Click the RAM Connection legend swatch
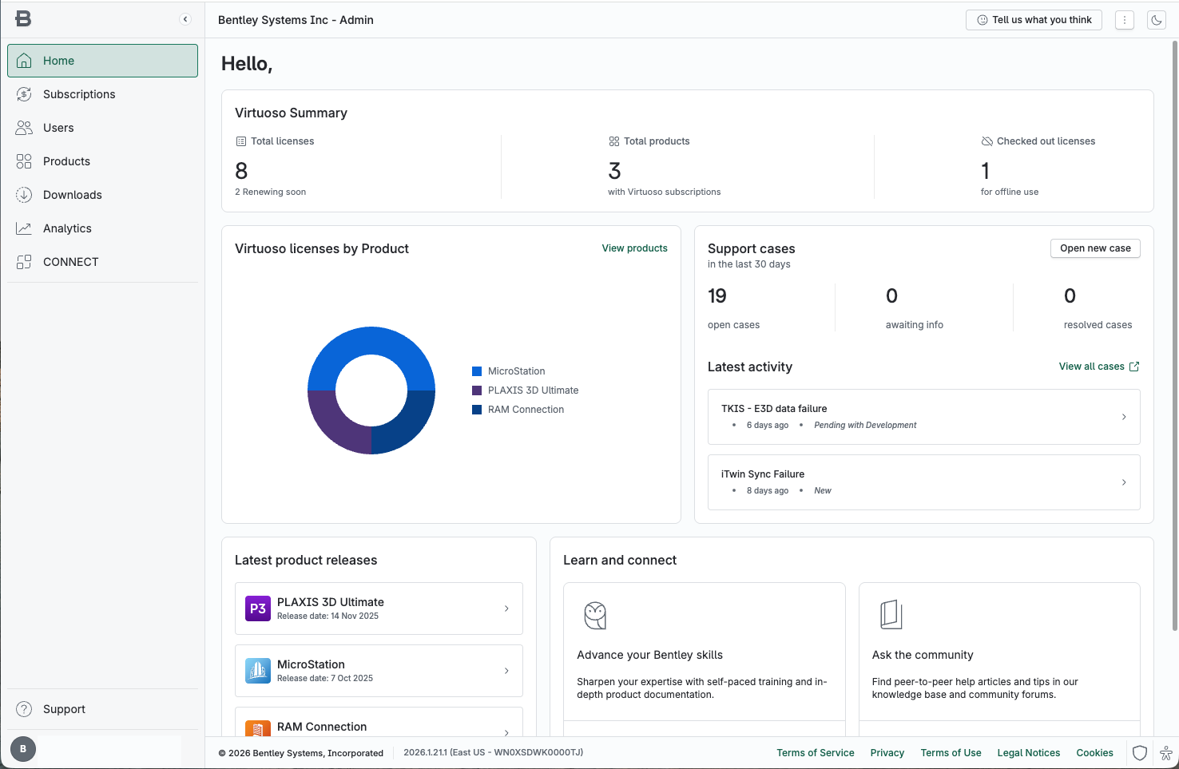Screen dimensions: 1179x769 pos(477,410)
